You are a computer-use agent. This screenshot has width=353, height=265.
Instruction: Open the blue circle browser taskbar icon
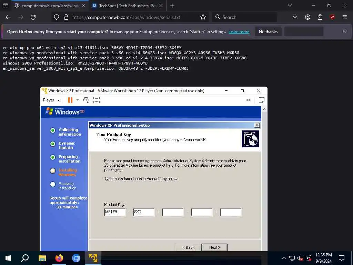(x=76, y=258)
